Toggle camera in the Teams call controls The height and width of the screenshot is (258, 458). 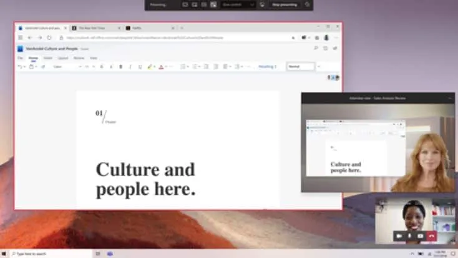coord(399,236)
